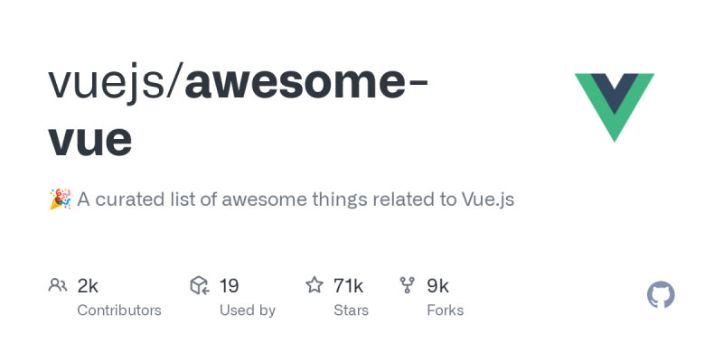This screenshot has width=723, height=361.
Task: Open the 'vuejs' owner name in title
Action: [x=112, y=83]
